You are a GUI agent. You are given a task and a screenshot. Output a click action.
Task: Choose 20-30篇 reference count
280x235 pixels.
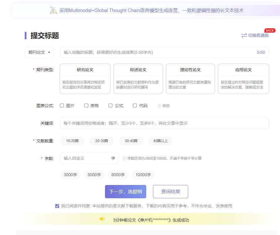(101, 141)
